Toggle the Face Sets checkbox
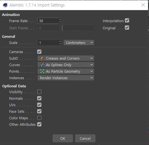 (x=39, y=111)
